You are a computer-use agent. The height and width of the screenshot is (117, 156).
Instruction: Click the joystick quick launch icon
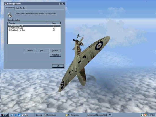[26, 115]
